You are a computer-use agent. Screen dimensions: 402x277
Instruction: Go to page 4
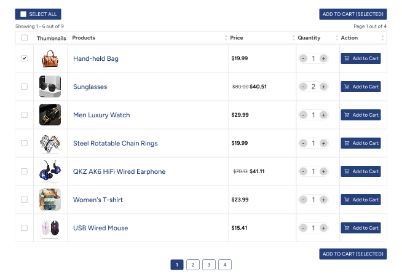(x=225, y=265)
